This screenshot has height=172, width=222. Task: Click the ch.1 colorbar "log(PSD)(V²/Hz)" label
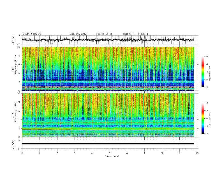pyautogui.click(x=210, y=73)
